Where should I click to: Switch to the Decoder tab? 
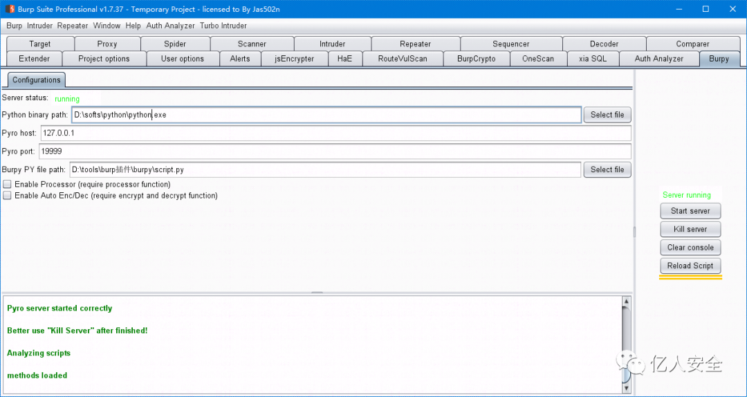(x=604, y=44)
